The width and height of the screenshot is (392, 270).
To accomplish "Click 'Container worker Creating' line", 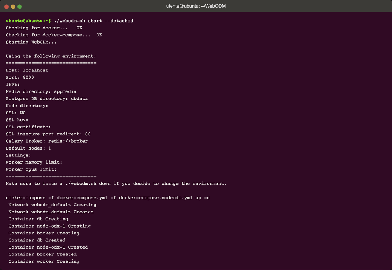I will pos(44,262).
